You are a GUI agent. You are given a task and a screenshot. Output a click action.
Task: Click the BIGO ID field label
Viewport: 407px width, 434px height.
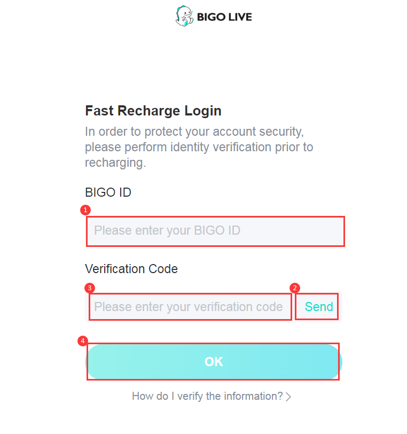click(x=108, y=192)
